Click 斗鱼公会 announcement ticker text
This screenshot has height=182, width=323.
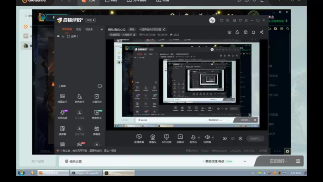click(88, 150)
